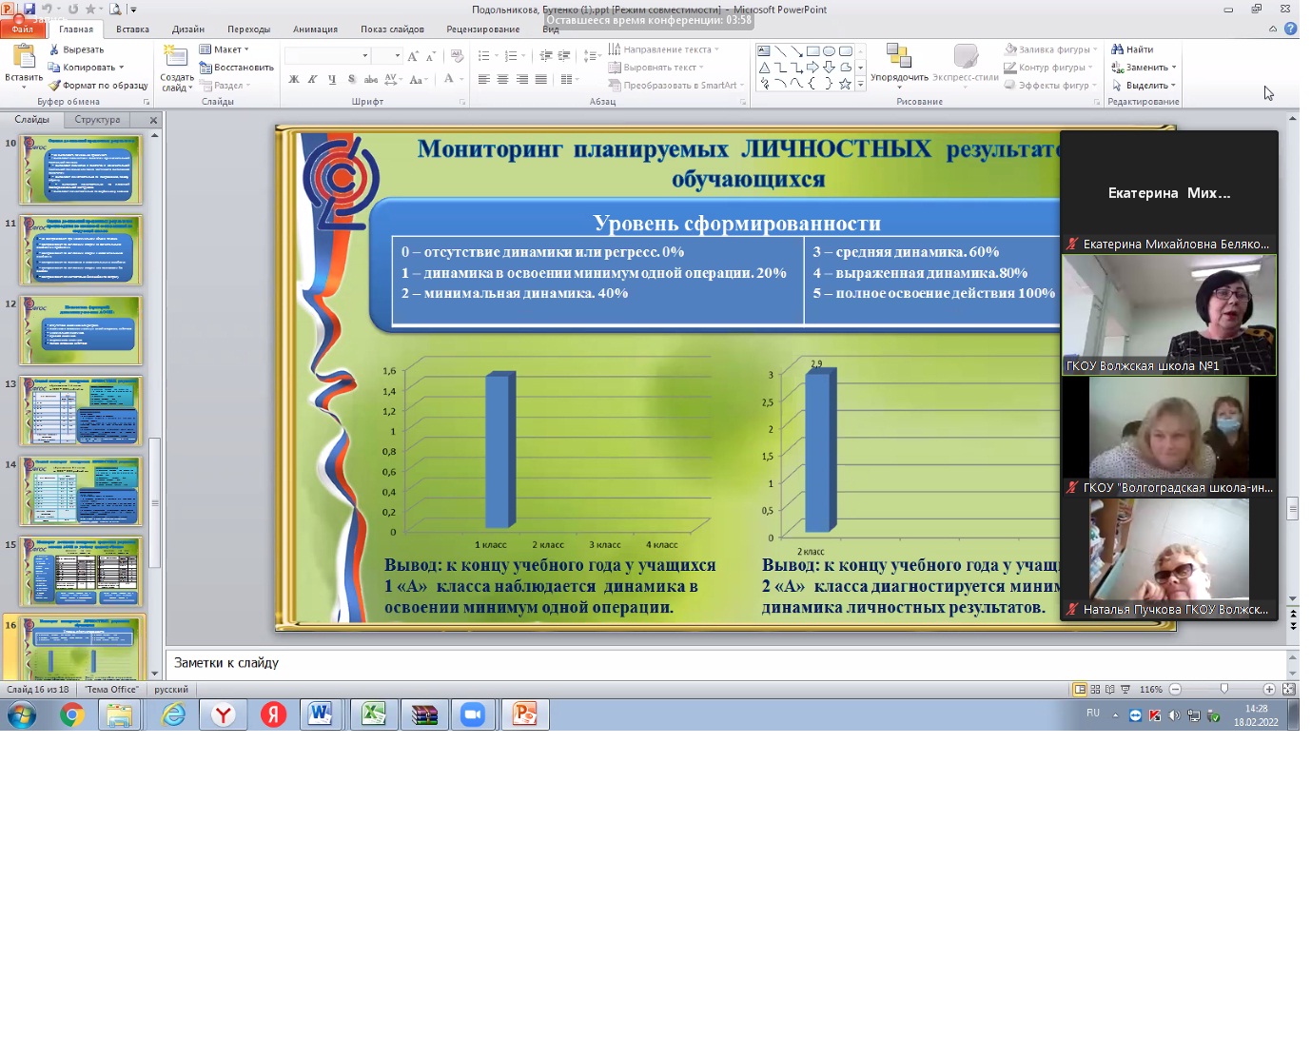Select slide 13 thumbnail
The width and height of the screenshot is (1311, 1057).
pyautogui.click(x=82, y=411)
